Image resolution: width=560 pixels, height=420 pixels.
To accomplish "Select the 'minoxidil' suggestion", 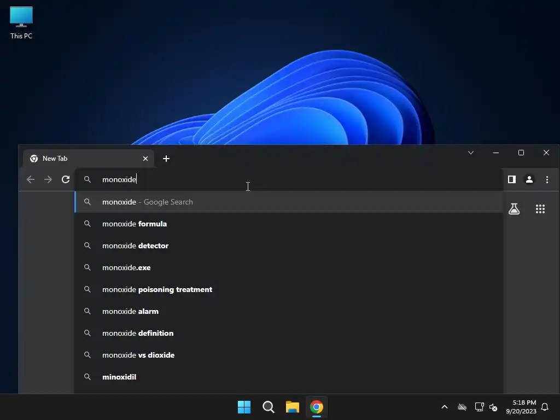I will click(x=289, y=377).
